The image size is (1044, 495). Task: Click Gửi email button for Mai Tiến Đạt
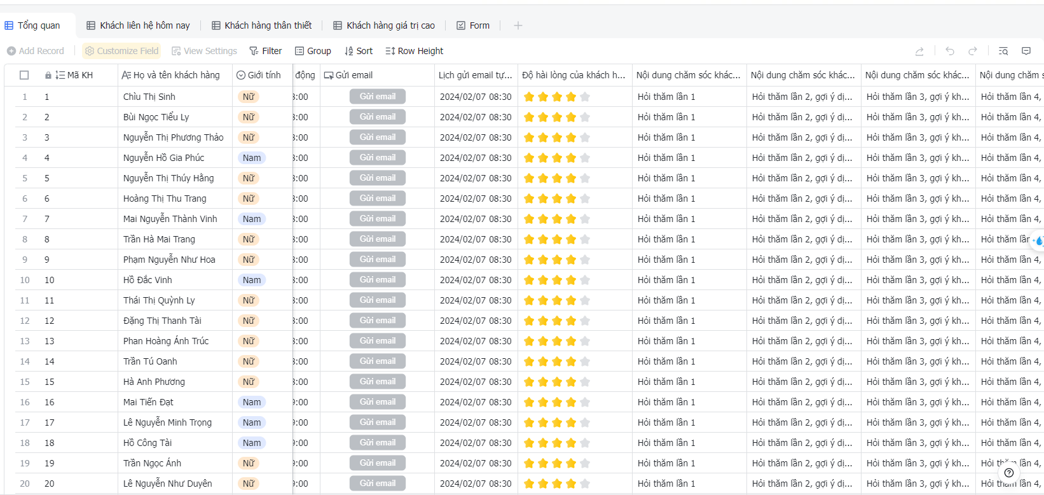pos(378,402)
